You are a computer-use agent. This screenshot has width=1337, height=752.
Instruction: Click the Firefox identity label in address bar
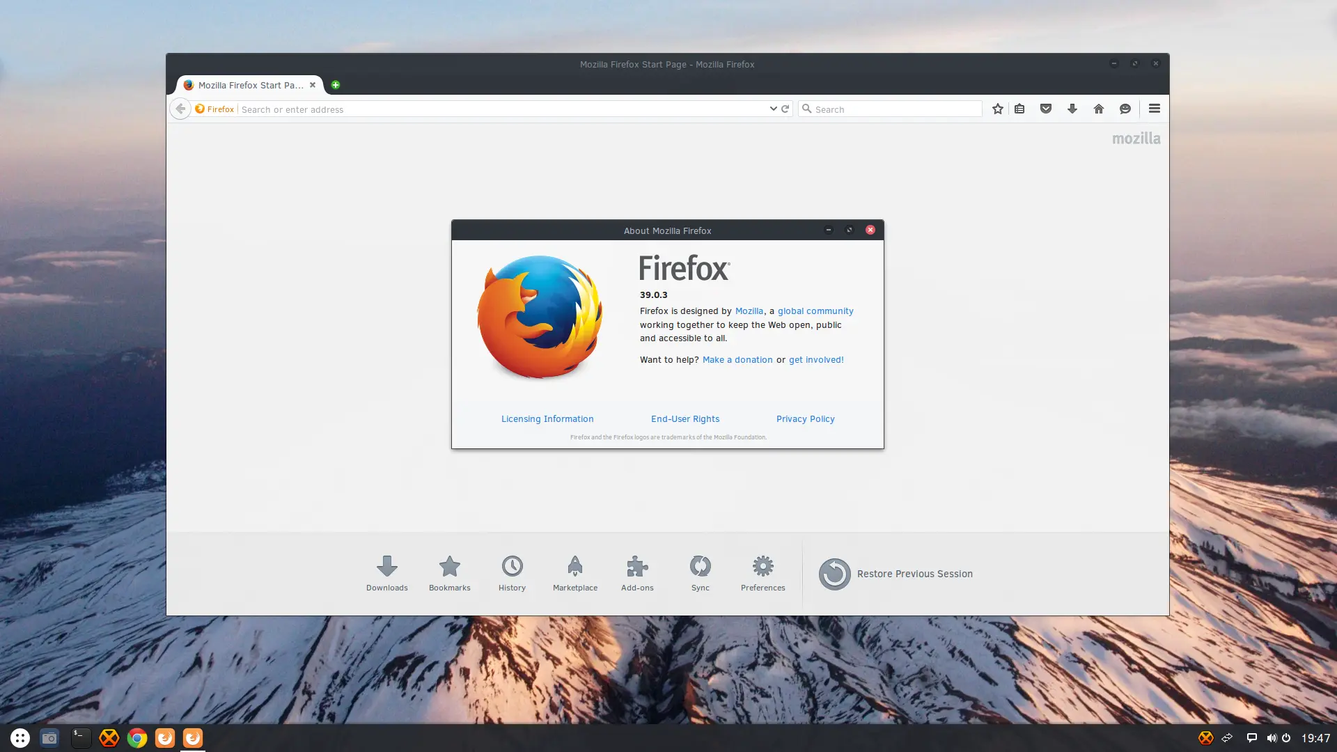click(x=214, y=109)
